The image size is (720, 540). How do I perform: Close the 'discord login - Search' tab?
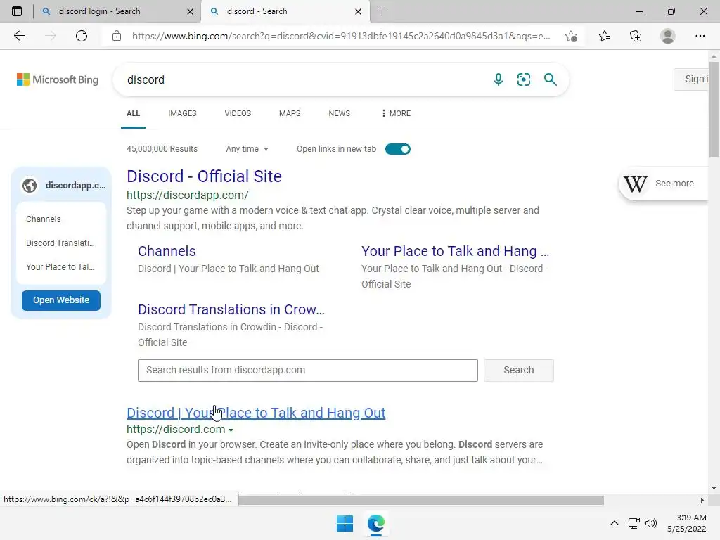click(190, 11)
